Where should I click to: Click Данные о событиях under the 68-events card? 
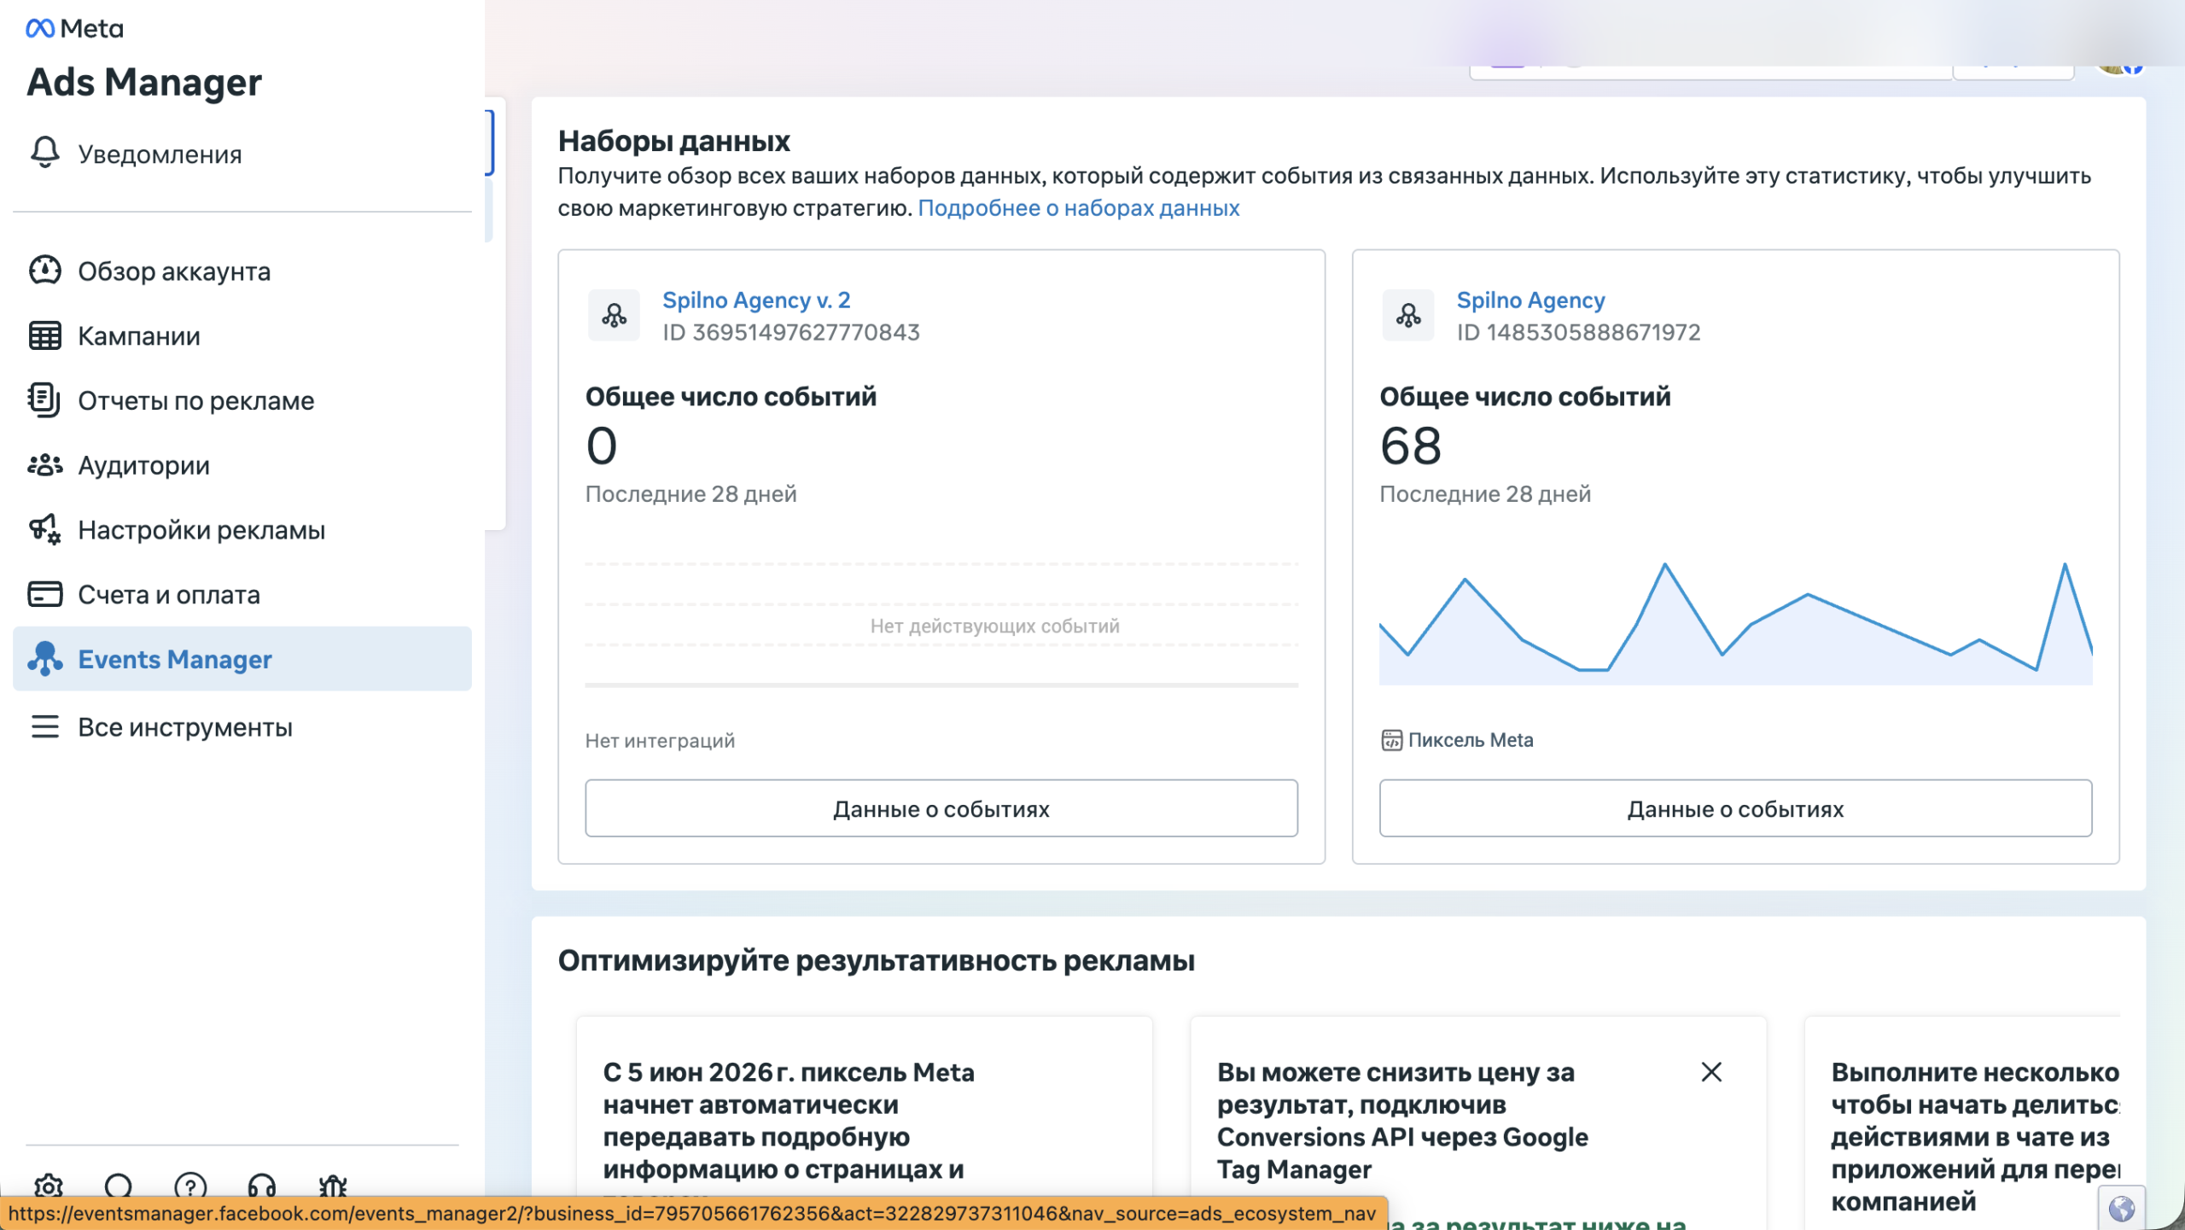point(1735,808)
